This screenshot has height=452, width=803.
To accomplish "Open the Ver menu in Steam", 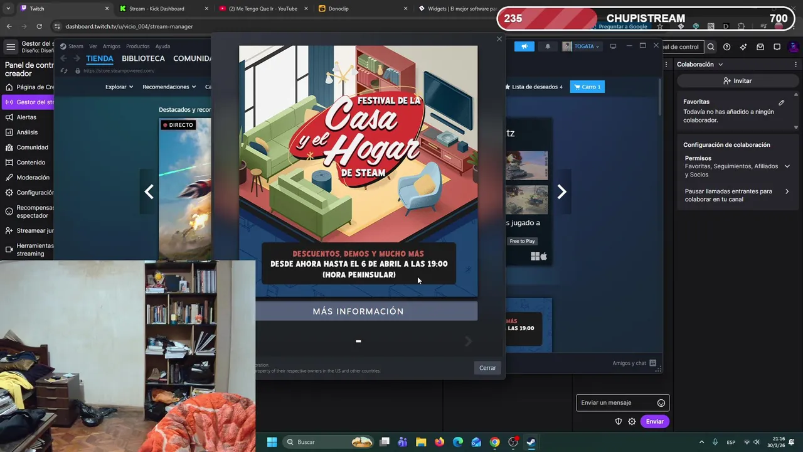I will [93, 46].
